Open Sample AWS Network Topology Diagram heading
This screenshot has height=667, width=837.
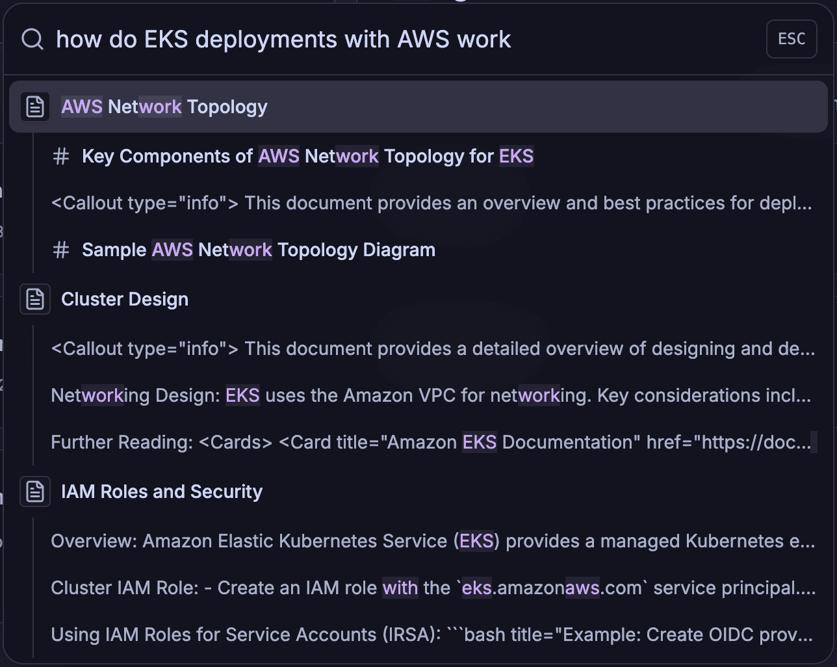click(x=258, y=250)
